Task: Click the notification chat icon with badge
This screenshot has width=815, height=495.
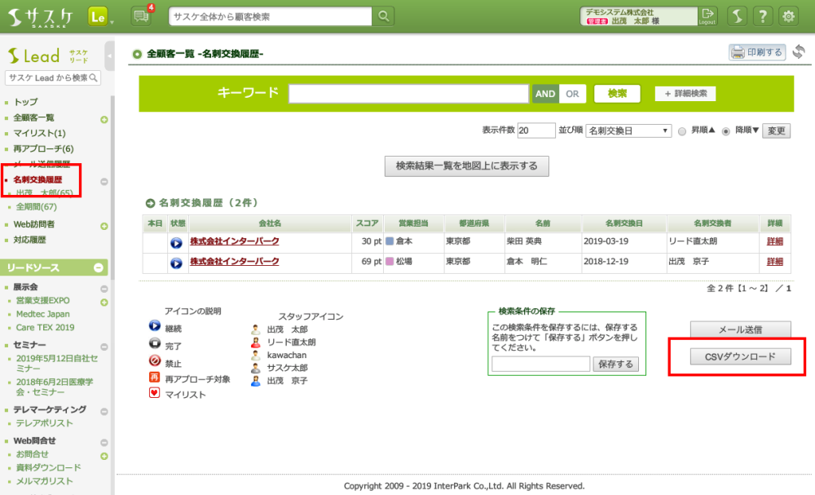Action: coord(140,16)
